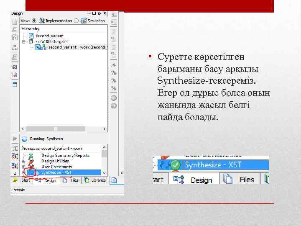Click the Processes: second_variant - work header
This screenshot has width=301, height=226.
(x=52, y=148)
